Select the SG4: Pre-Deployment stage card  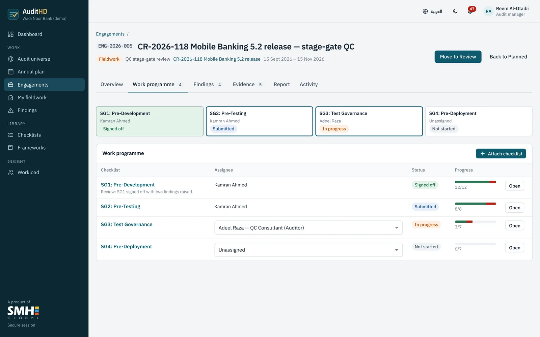479,121
